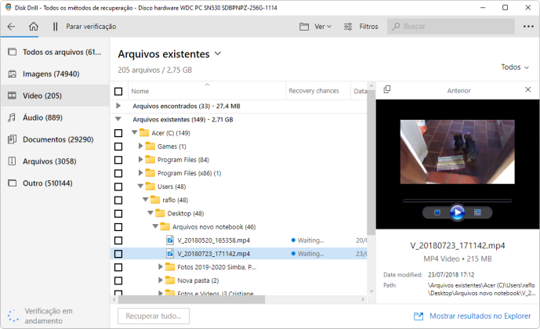Expand Arquivos encontrados (33) group
This screenshot has height=329, width=540.
tap(118, 106)
